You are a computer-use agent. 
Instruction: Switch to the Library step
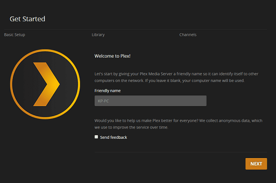tap(98, 35)
